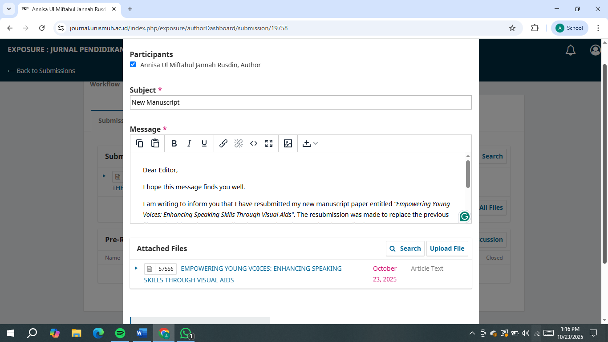Open source code view in editor
The height and width of the screenshot is (342, 608).
pos(254,143)
